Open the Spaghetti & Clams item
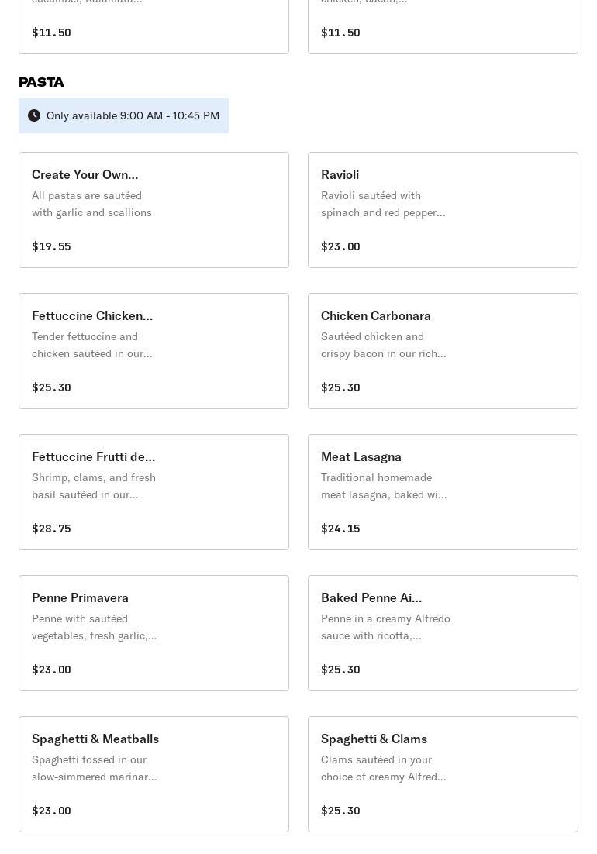 (x=443, y=774)
